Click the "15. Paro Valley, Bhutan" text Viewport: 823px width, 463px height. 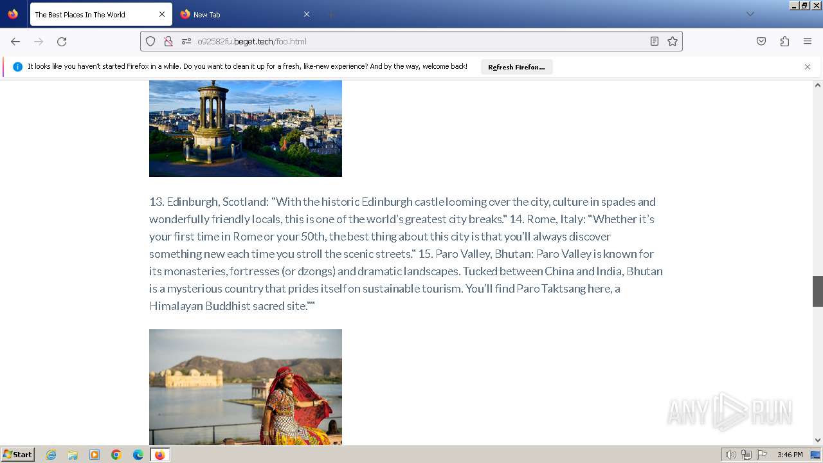[476, 254]
